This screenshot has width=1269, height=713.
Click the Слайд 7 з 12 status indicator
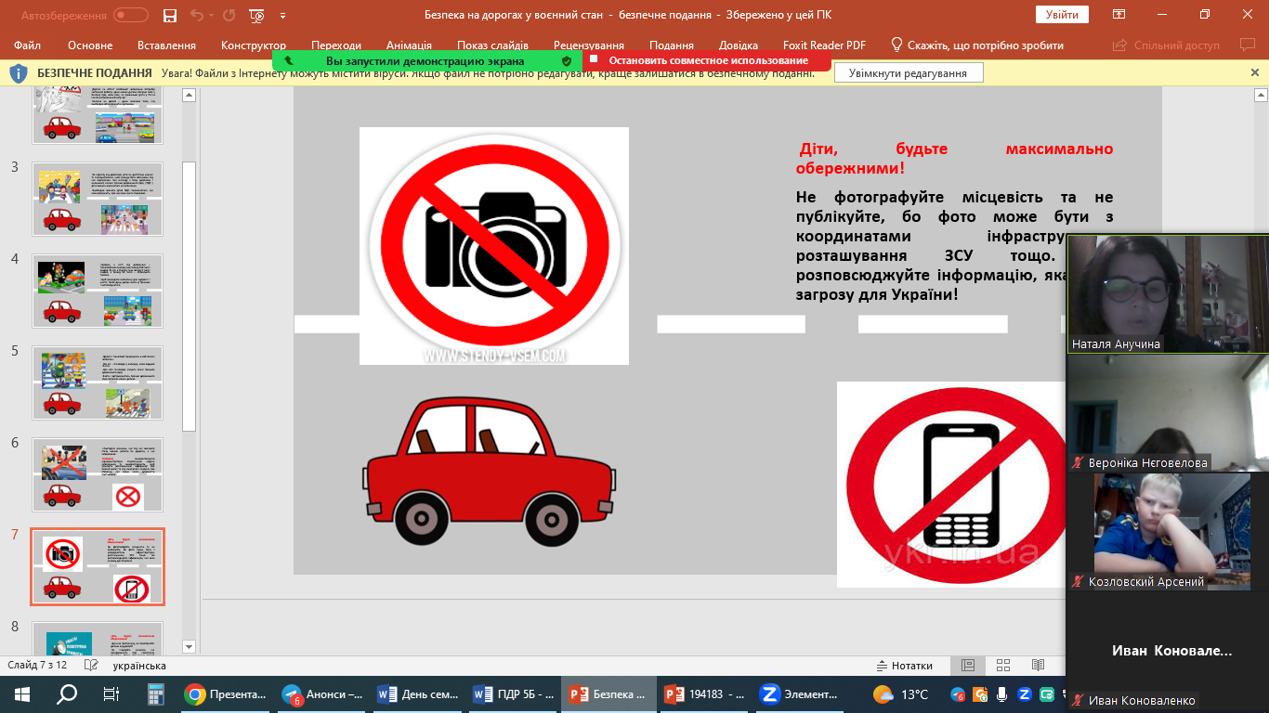point(38,666)
